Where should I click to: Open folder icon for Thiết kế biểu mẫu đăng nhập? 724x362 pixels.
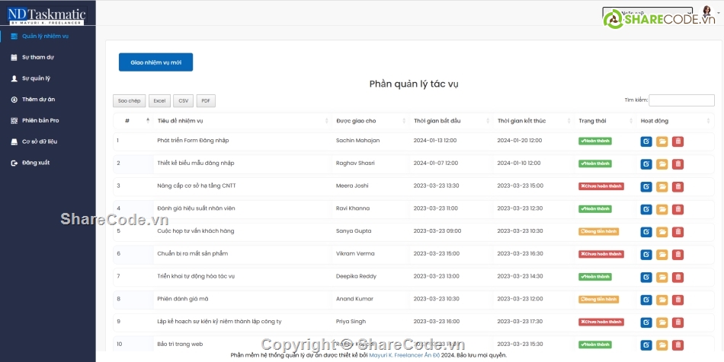point(662,164)
